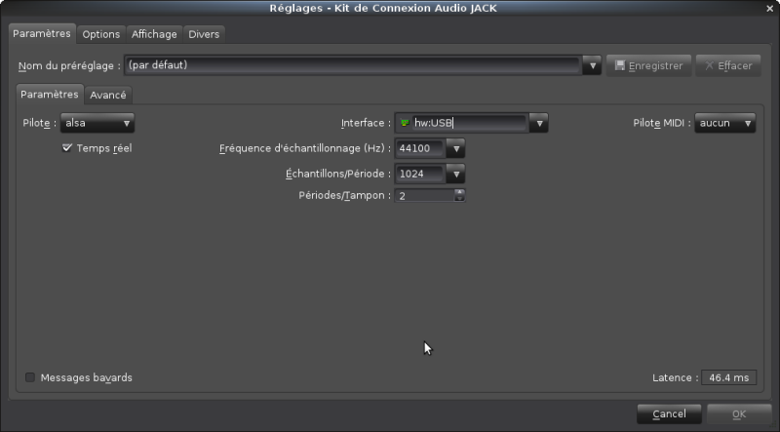
Task: Open the Divers tab
Action: click(x=204, y=34)
